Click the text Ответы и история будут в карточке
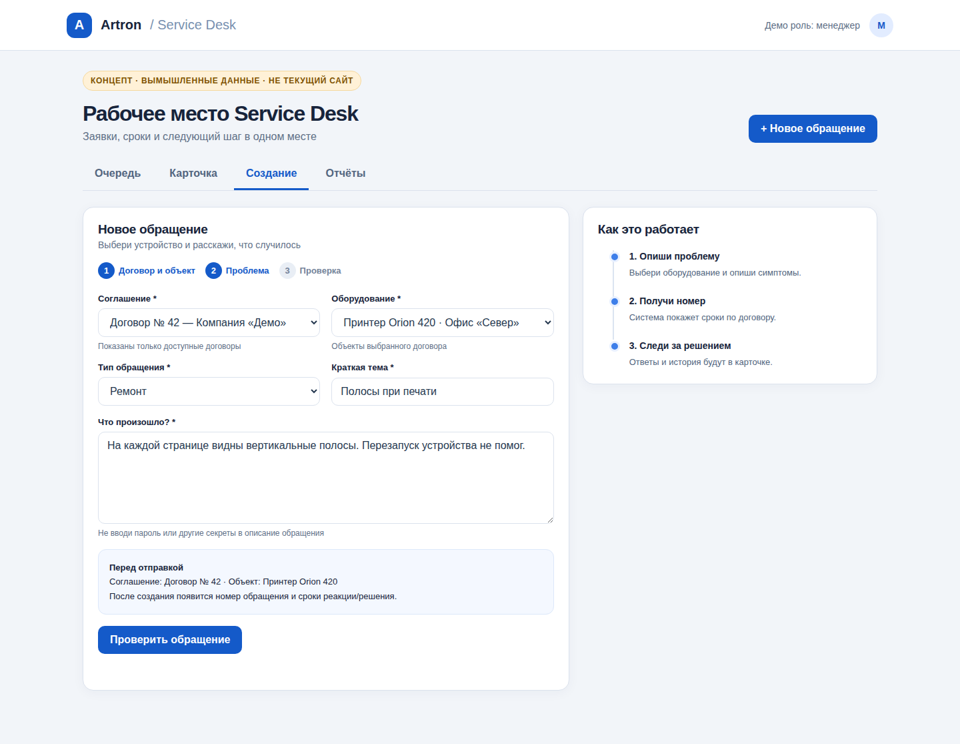 click(701, 362)
